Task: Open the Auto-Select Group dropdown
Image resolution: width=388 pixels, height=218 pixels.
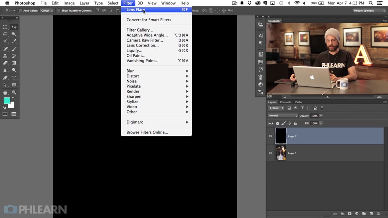Action: [47, 11]
